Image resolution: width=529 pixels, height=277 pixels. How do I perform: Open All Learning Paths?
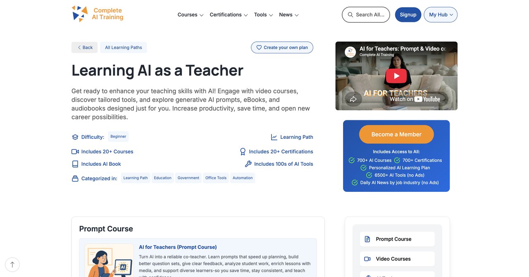coord(124,48)
